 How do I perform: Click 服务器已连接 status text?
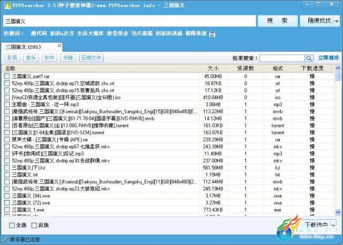coord(25,239)
